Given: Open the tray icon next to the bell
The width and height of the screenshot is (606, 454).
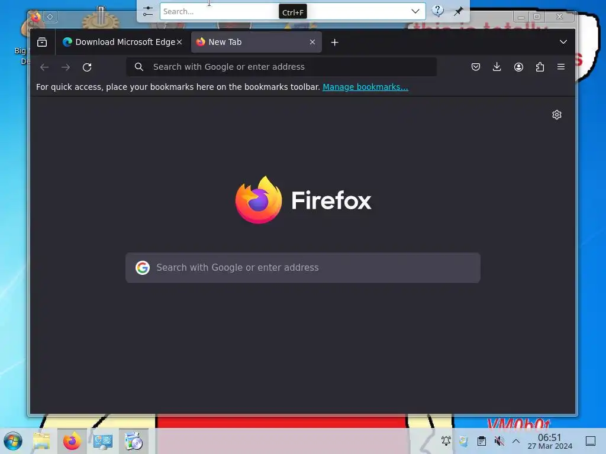Looking at the screenshot, I should click(x=463, y=441).
